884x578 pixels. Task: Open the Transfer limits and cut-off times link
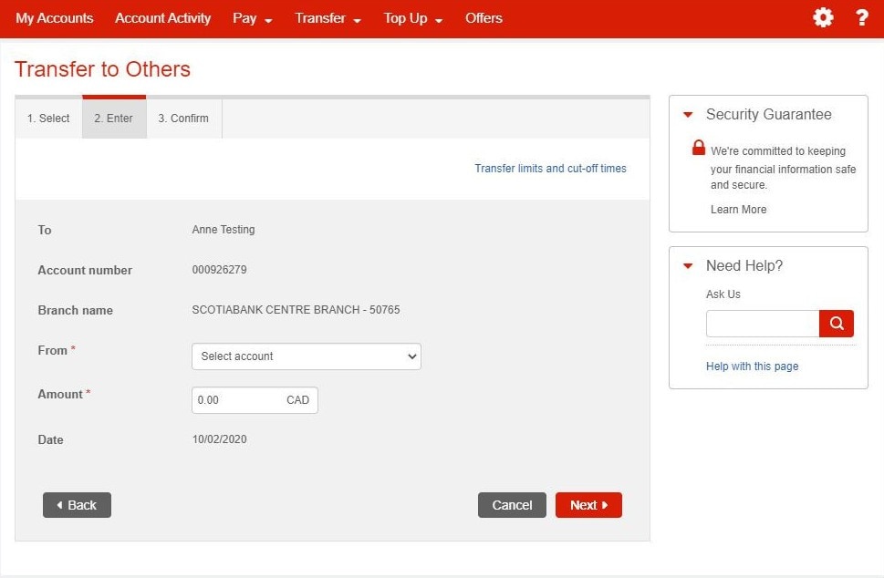tap(550, 168)
